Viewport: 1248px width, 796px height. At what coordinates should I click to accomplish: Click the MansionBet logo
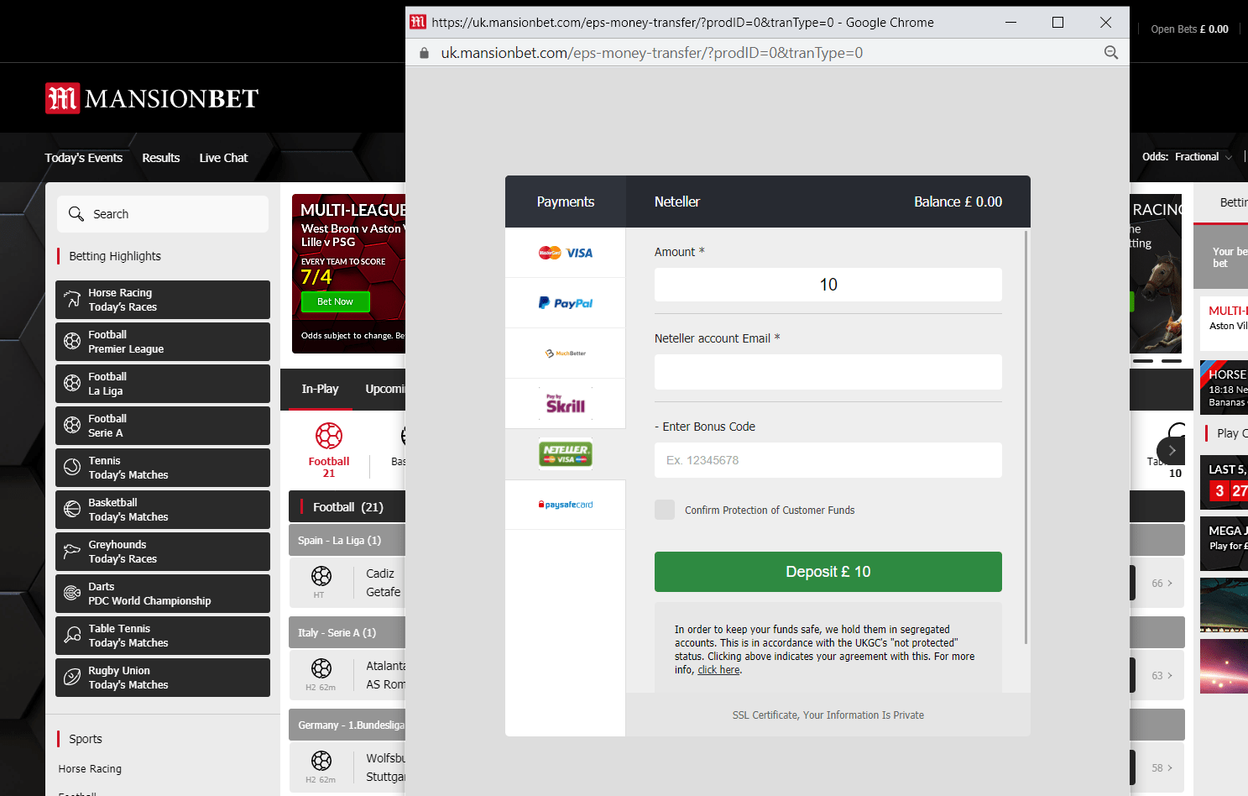(152, 98)
